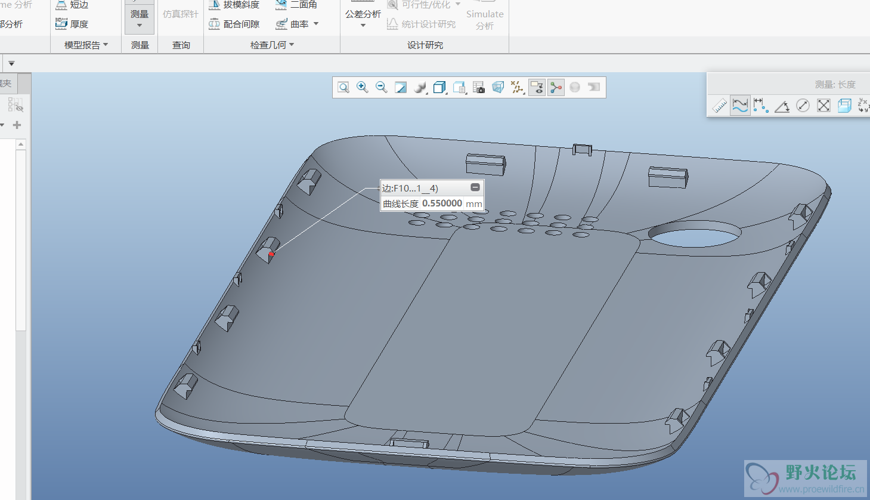The height and width of the screenshot is (500, 870).
Task: Select the Volume measure icon
Action: tap(844, 106)
